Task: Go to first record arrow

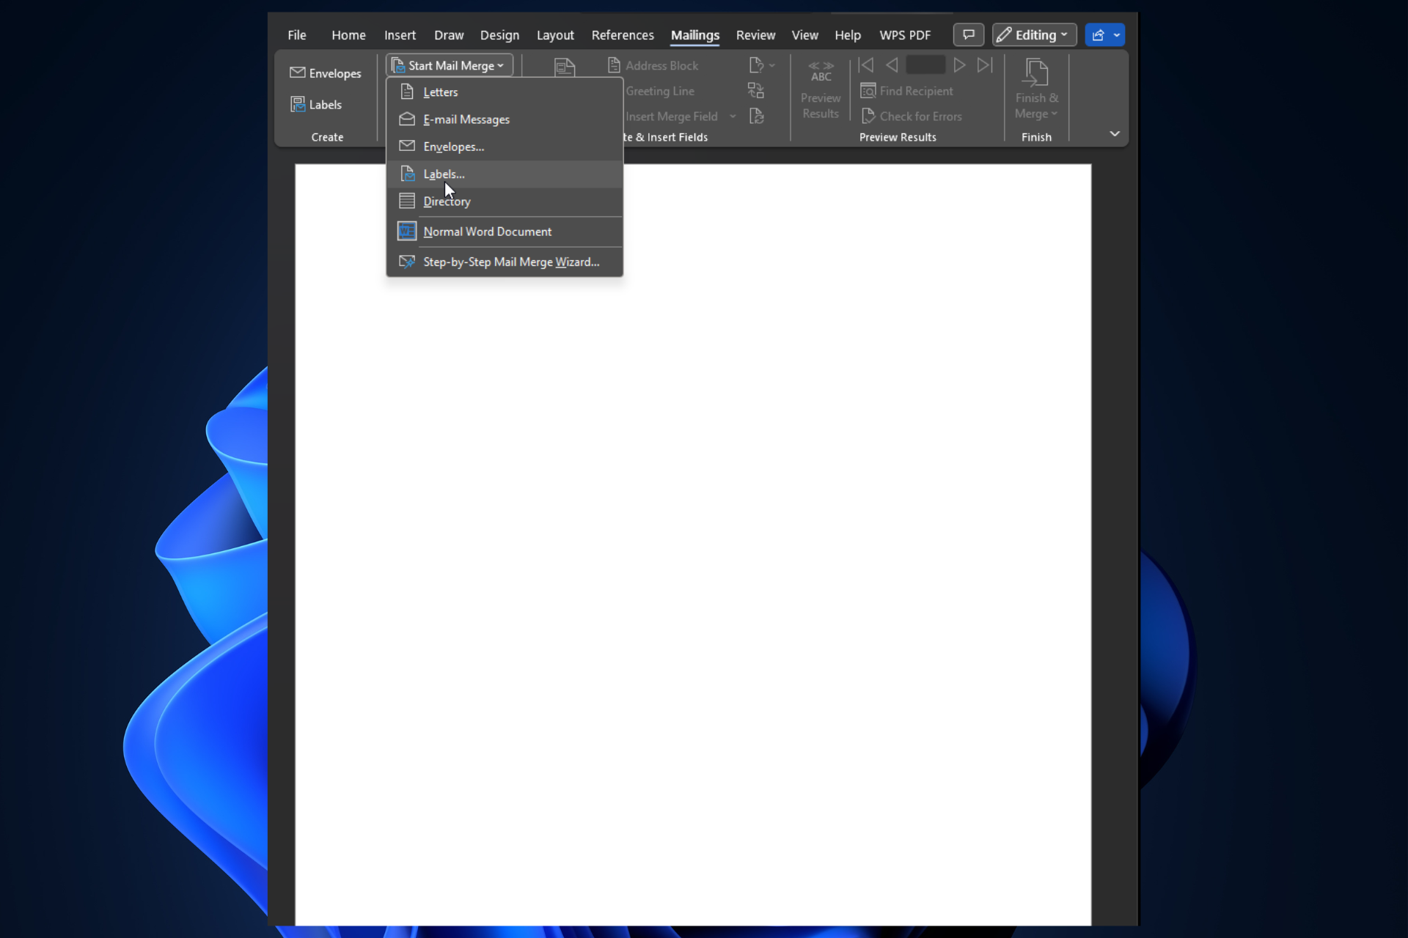Action: pyautogui.click(x=865, y=65)
